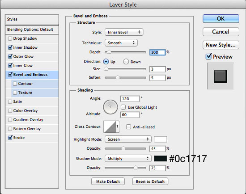Uncheck the Preview checkbox
Screen dimensions: 246x194
tap(208, 56)
